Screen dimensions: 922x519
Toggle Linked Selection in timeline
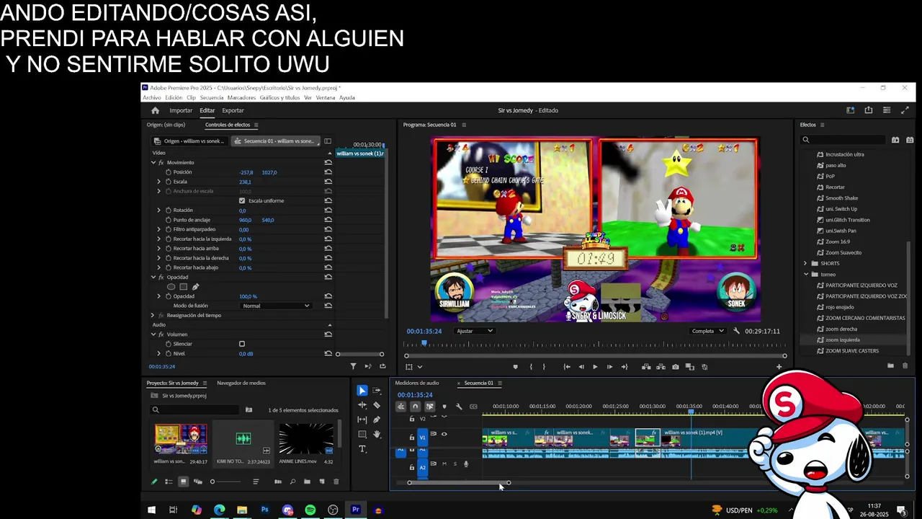[429, 407]
